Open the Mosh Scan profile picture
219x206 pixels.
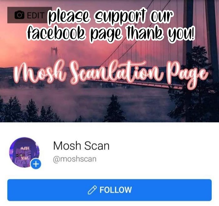24,153
